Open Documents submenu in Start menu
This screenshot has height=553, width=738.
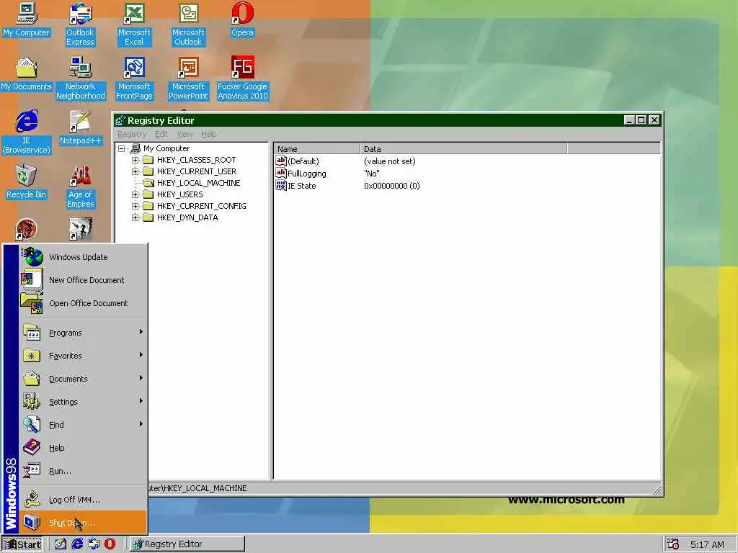coord(84,379)
